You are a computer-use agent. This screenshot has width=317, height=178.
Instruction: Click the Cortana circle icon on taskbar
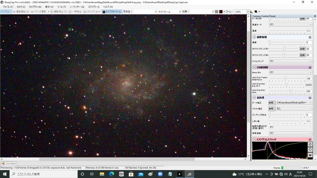click(82, 174)
